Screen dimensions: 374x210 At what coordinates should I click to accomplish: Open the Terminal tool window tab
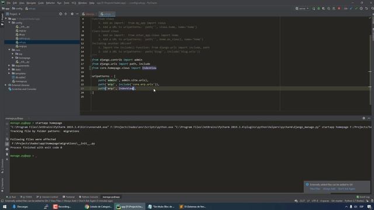click(x=69, y=197)
